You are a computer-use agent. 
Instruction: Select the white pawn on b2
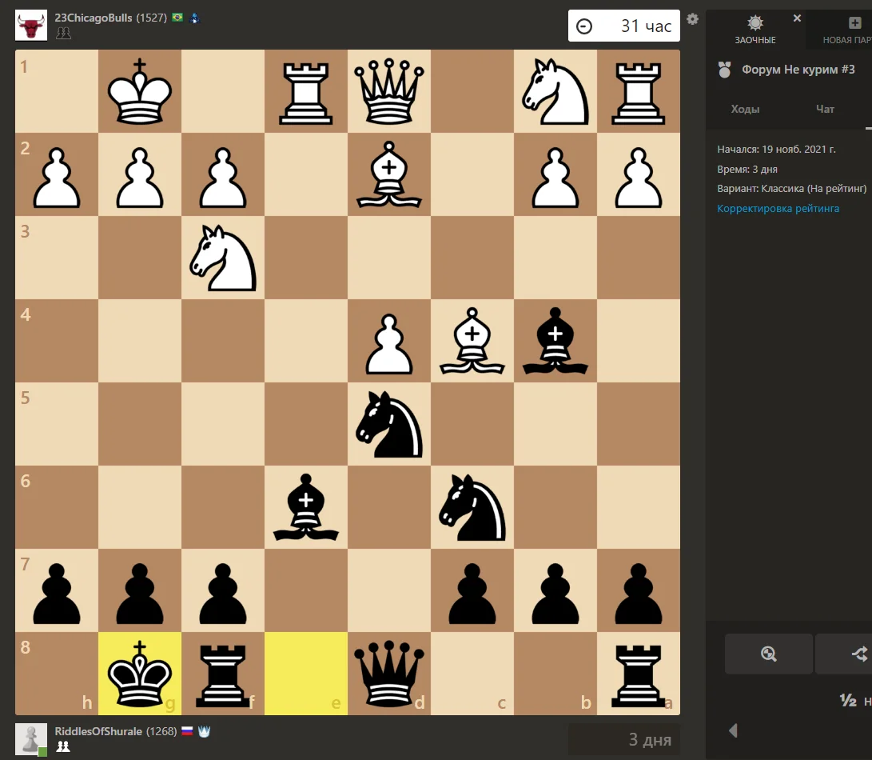(555, 174)
